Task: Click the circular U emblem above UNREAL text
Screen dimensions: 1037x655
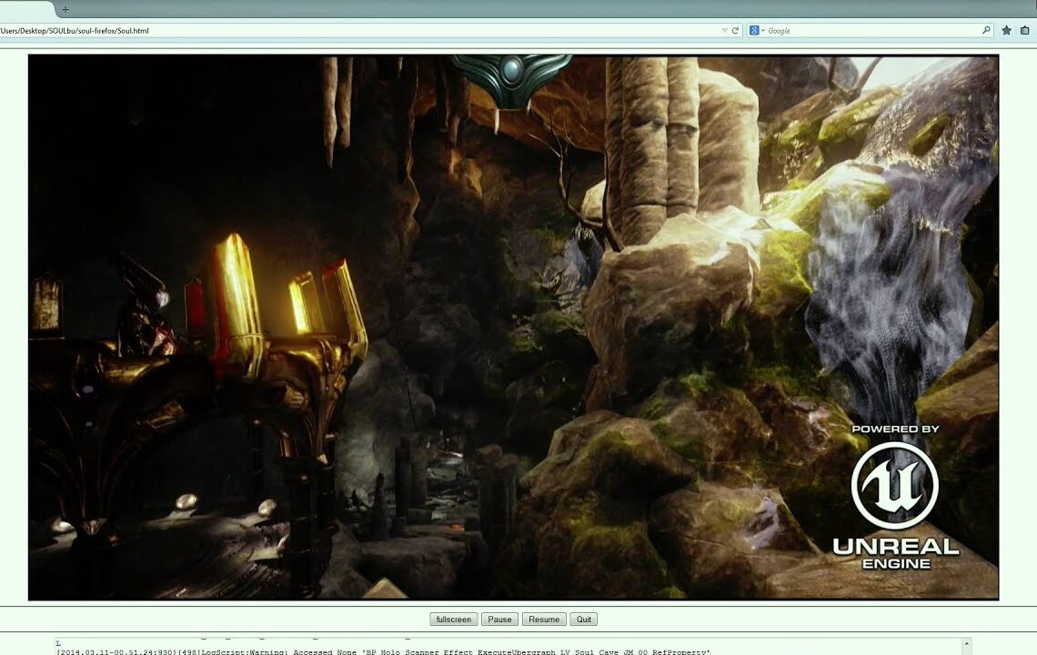Action: point(896,485)
